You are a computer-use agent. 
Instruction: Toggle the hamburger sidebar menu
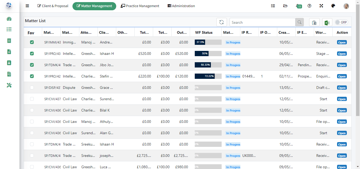point(27,6)
